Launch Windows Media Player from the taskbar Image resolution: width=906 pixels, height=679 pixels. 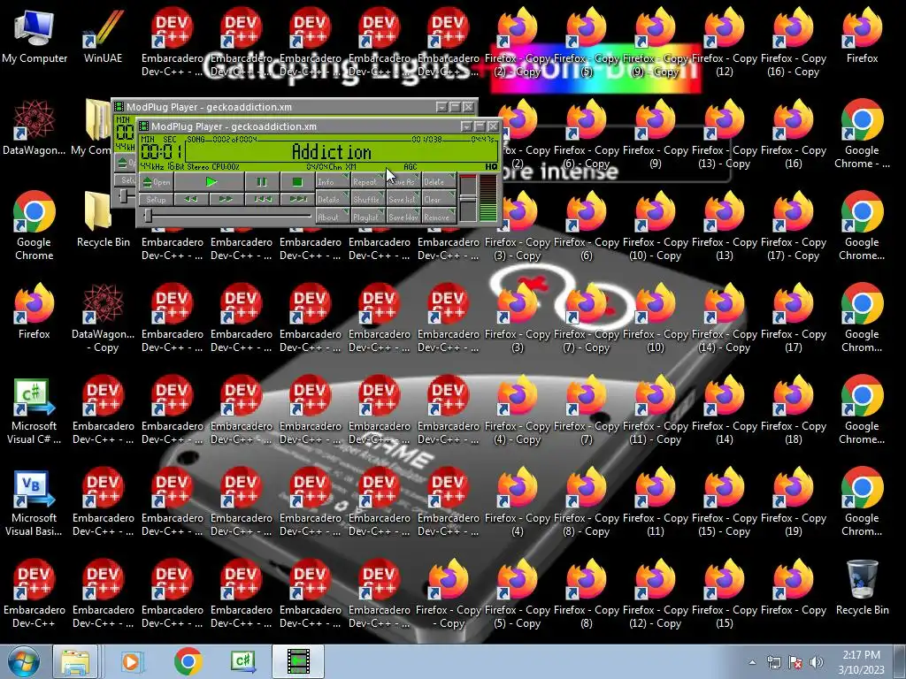click(132, 661)
